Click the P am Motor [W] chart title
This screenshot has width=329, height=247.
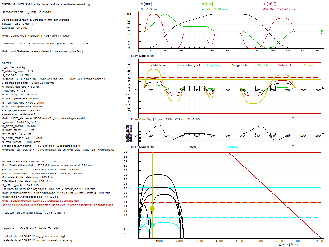click(166, 119)
